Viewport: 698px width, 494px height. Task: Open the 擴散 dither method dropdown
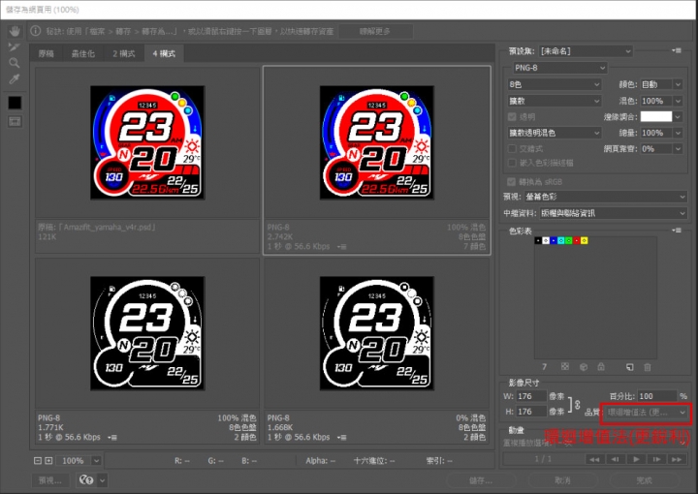click(x=555, y=101)
